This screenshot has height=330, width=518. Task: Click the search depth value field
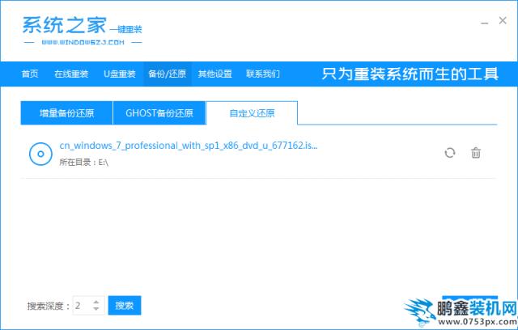[88, 305]
